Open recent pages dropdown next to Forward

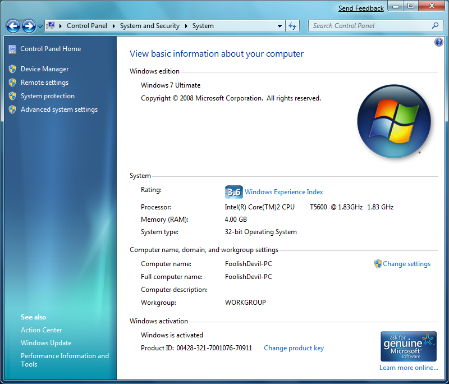coord(40,26)
